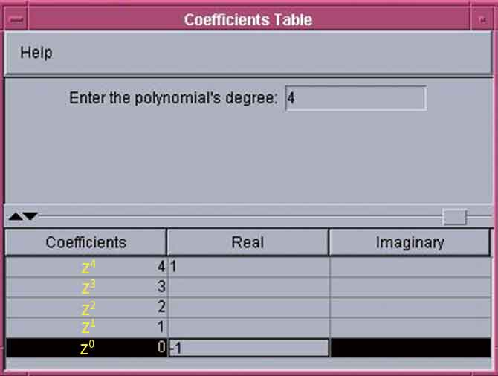This screenshot has height=376, width=498.
Task: Click the Real cell containing -1 for z⁰
Action: [248, 348]
